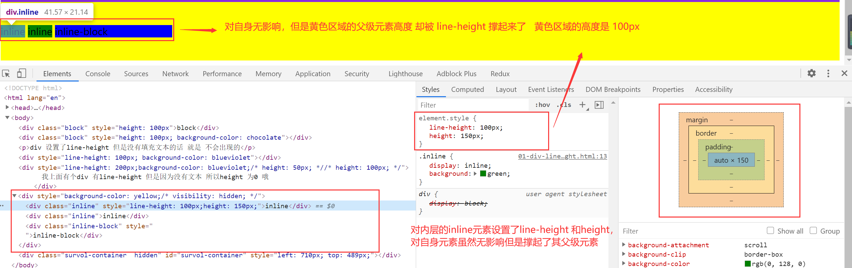Collapse the body element node

[x=7, y=118]
